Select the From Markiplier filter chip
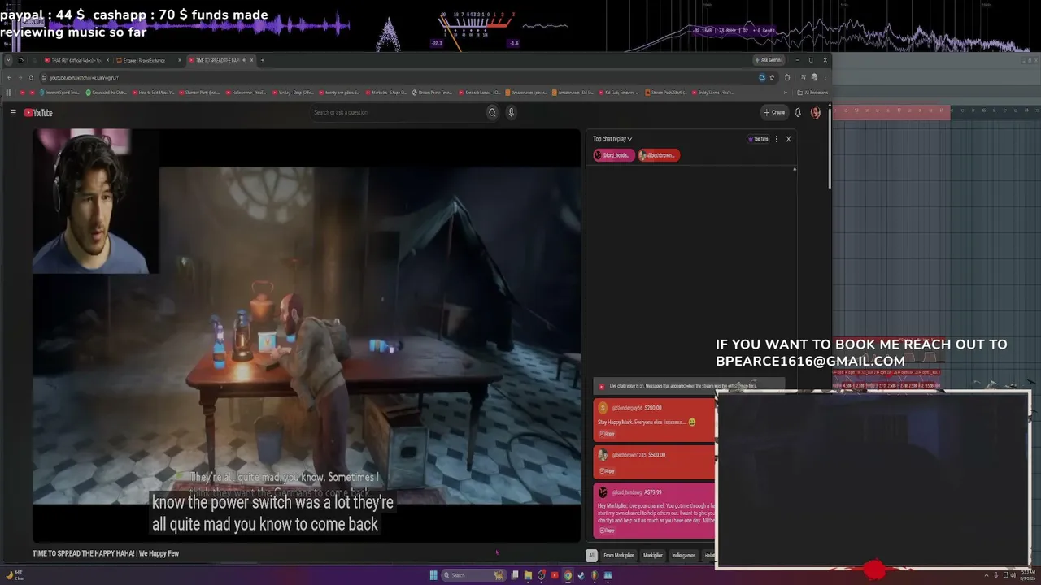 pos(618,556)
